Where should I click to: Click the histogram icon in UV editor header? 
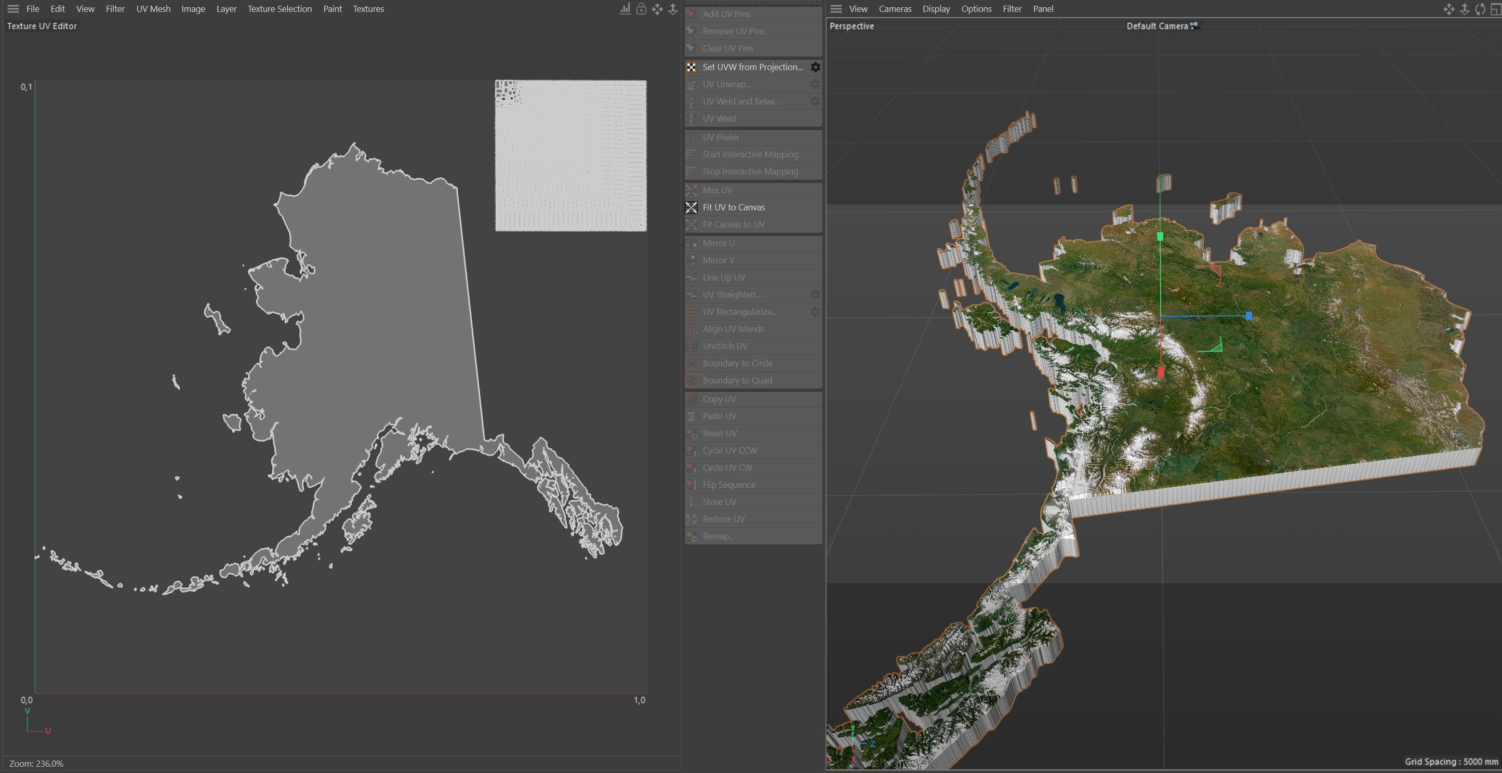point(625,9)
